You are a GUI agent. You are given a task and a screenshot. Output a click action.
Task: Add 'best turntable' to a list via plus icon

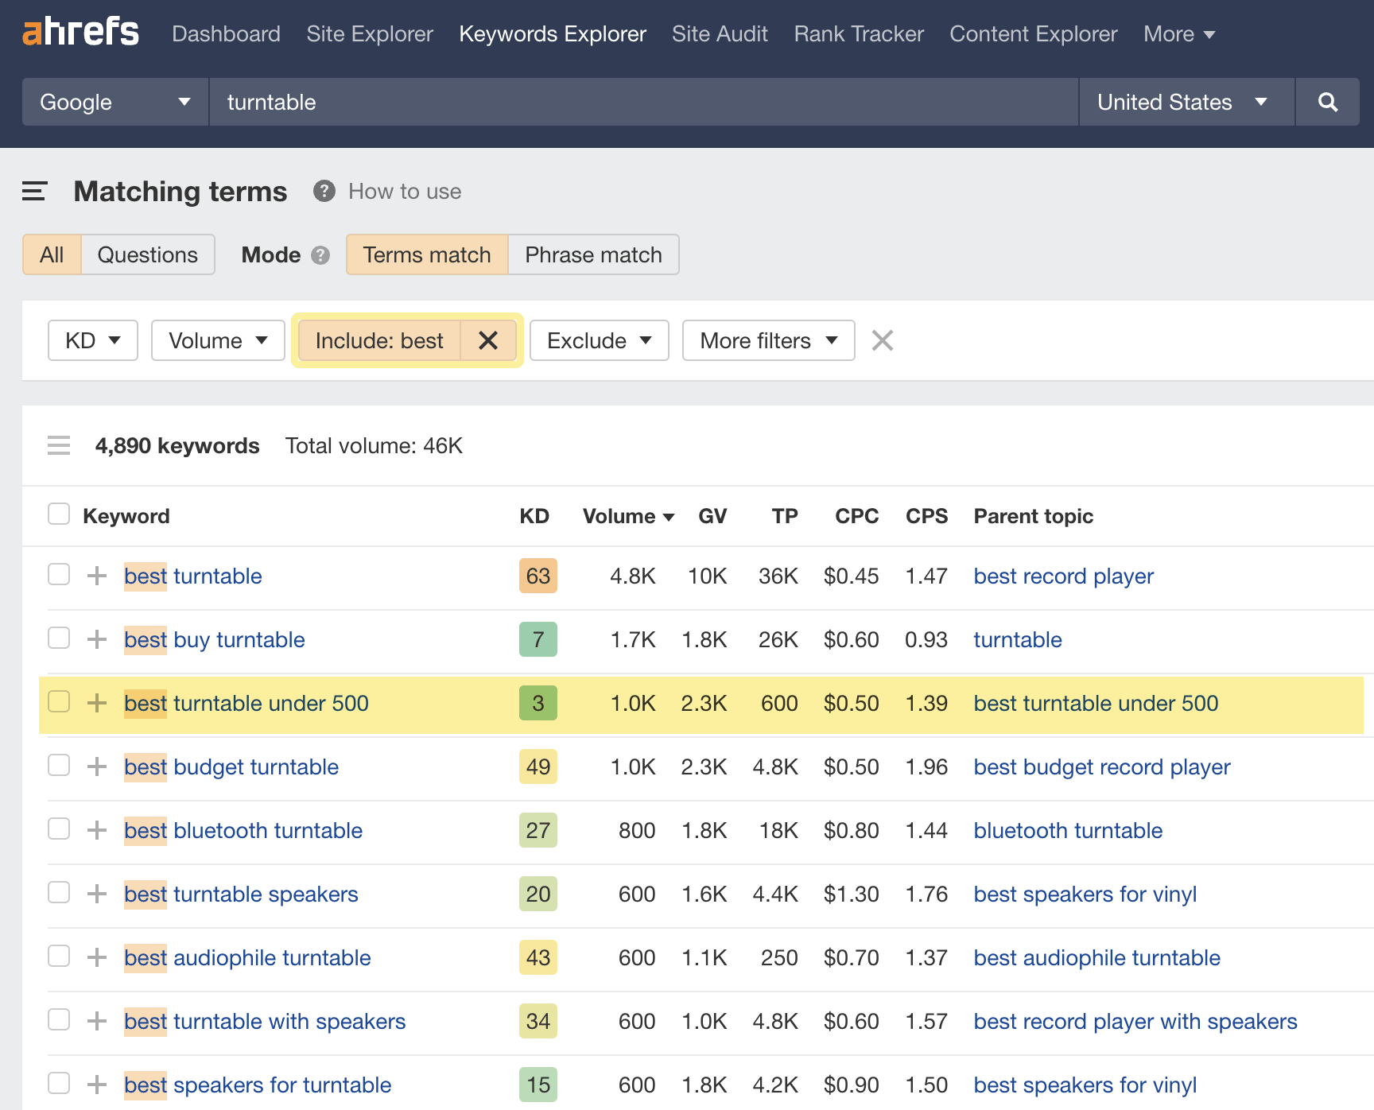[96, 575]
